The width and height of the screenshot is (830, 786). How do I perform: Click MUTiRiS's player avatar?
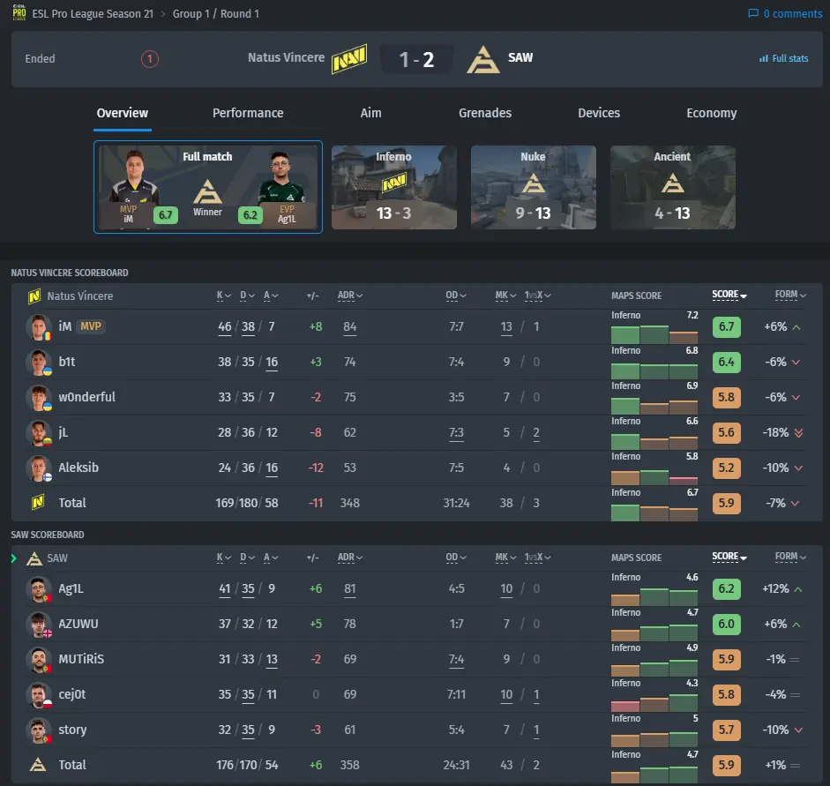point(39,660)
